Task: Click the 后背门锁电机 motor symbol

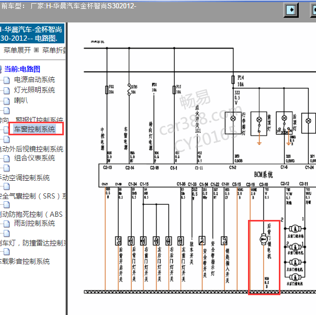Action: click(263, 239)
